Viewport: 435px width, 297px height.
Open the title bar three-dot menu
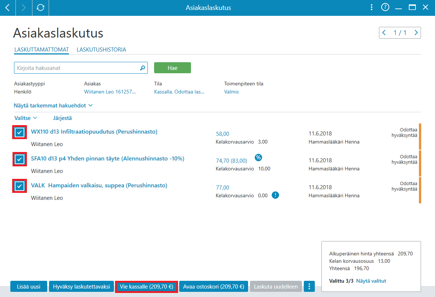click(x=372, y=7)
